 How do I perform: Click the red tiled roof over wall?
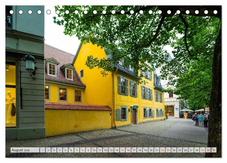77,107
